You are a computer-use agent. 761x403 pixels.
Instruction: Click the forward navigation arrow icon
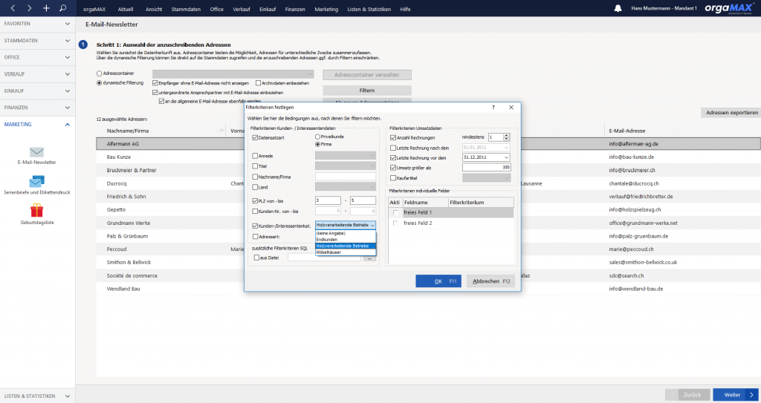pos(30,8)
